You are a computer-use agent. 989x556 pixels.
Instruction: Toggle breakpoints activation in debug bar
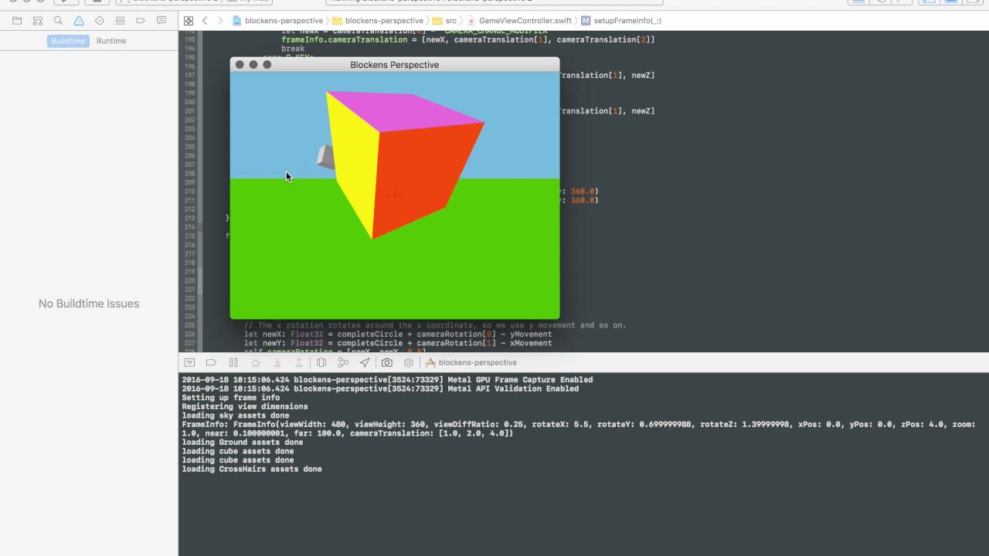[211, 362]
